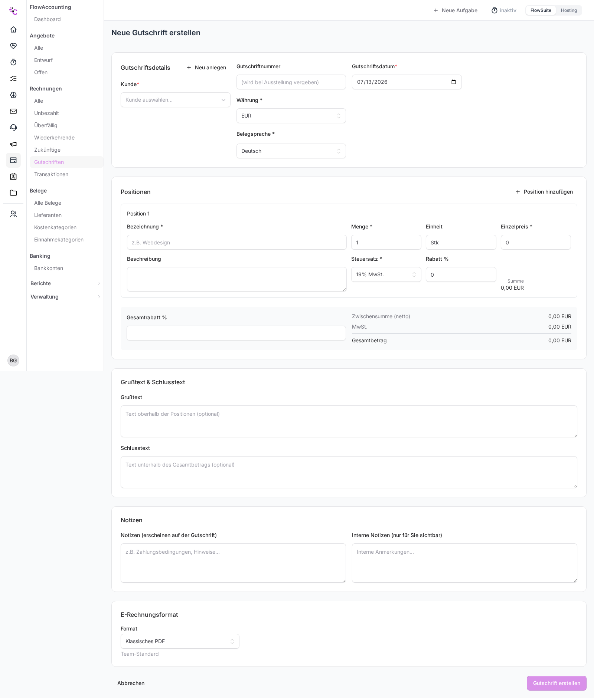Toggle the inaktiv timer status
This screenshot has height=698, width=594.
[504, 10]
